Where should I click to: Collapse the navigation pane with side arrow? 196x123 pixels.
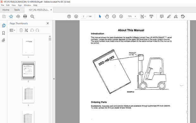click(x=54, y=79)
